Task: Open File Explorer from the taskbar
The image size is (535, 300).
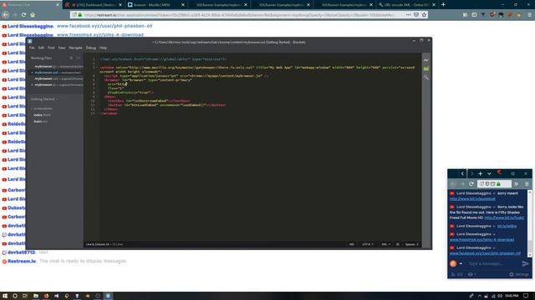Action: pos(35,296)
